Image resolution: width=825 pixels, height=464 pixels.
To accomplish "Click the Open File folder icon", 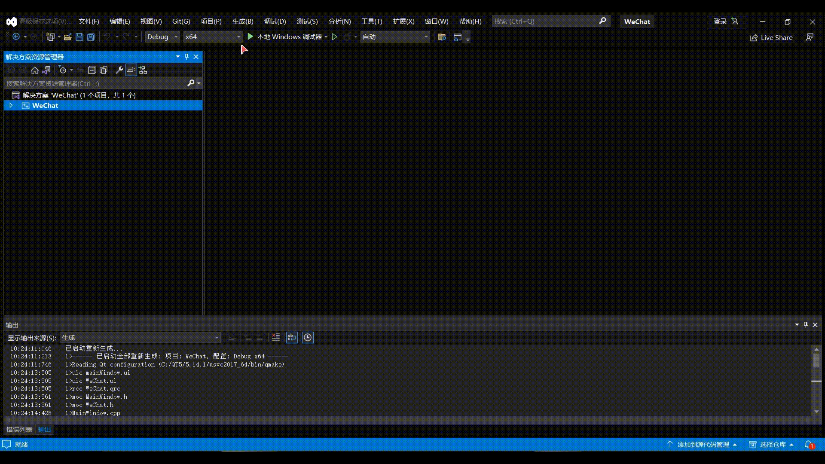I will point(67,37).
